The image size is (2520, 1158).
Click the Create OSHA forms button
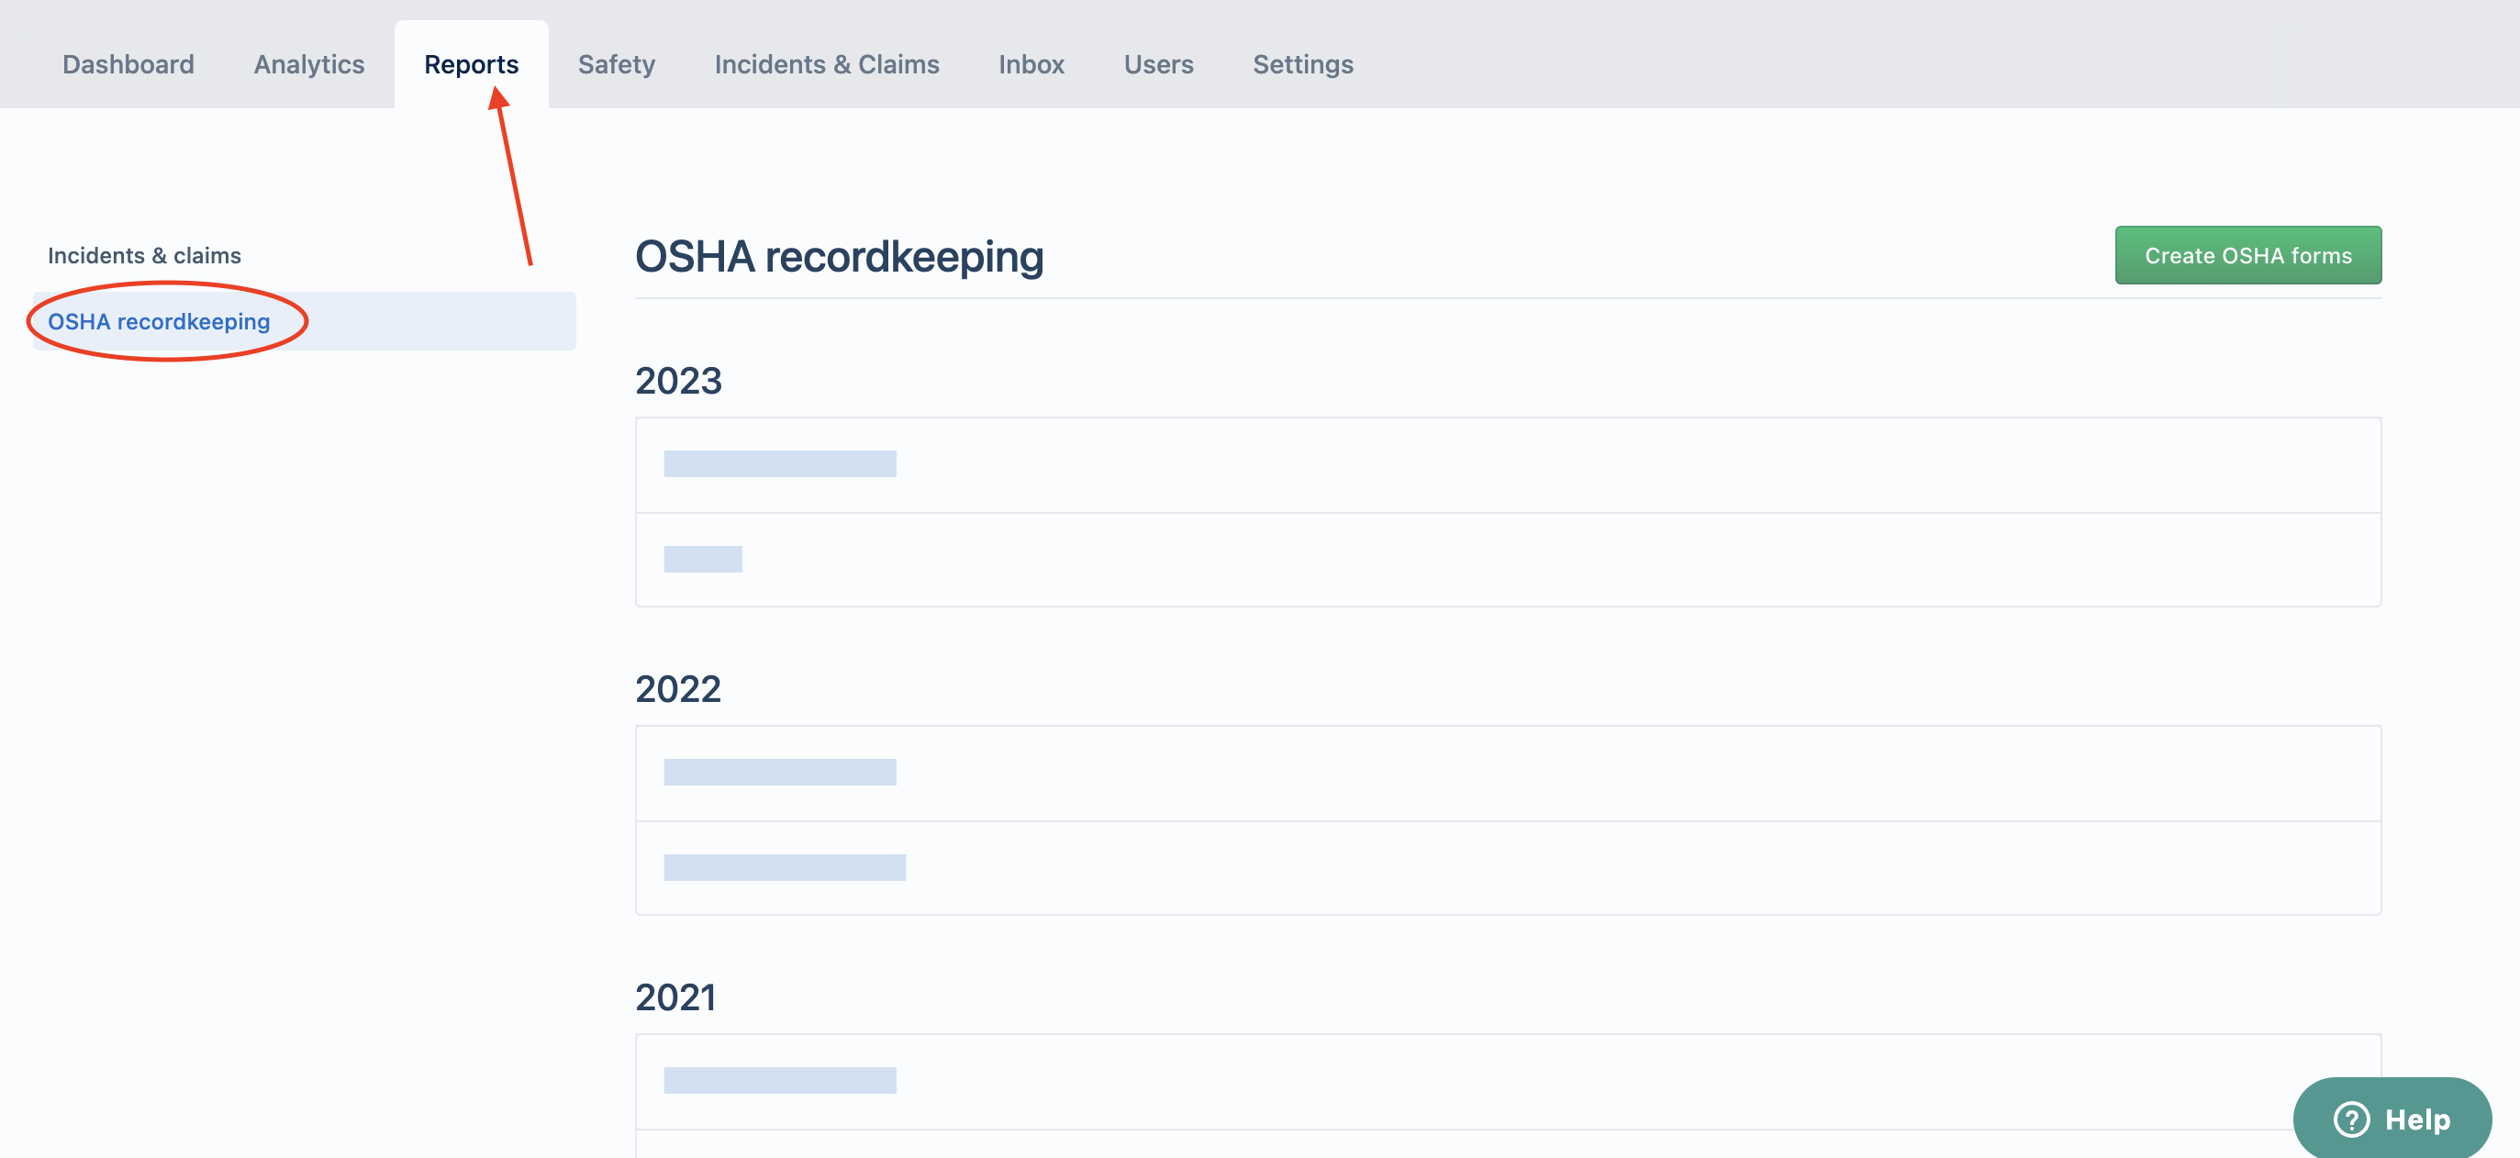pyautogui.click(x=2248, y=254)
